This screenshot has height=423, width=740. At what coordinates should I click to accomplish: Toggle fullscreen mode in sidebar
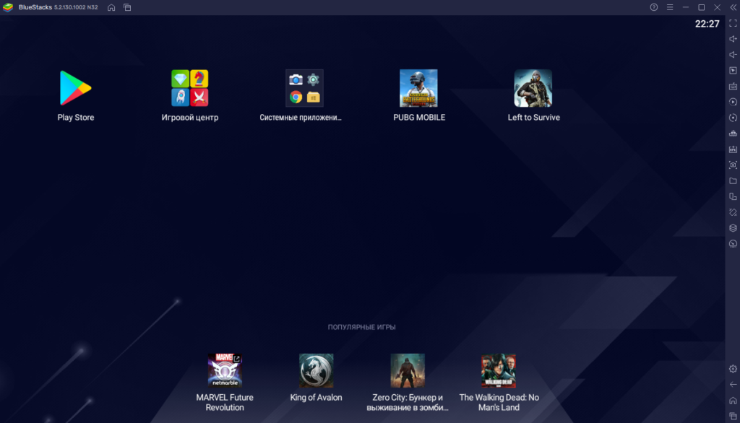[733, 23]
